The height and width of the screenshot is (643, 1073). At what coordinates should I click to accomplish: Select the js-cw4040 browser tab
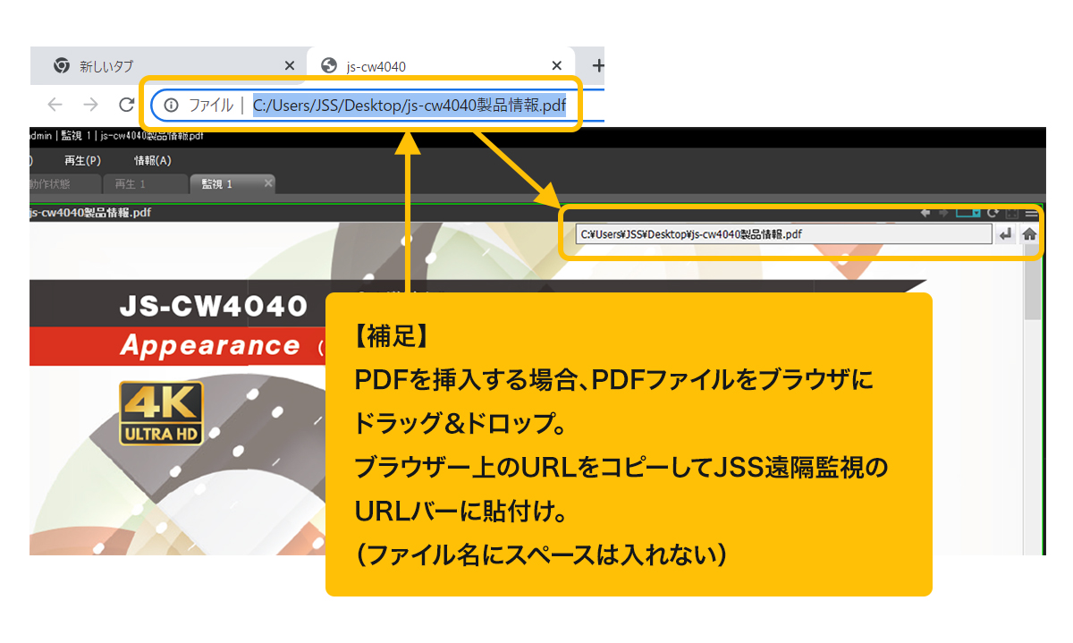point(442,65)
